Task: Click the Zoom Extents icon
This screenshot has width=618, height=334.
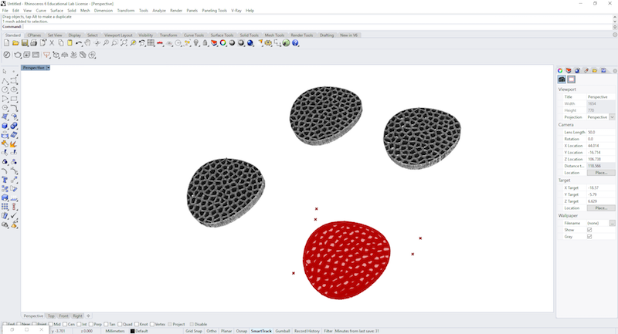Action: (x=124, y=43)
